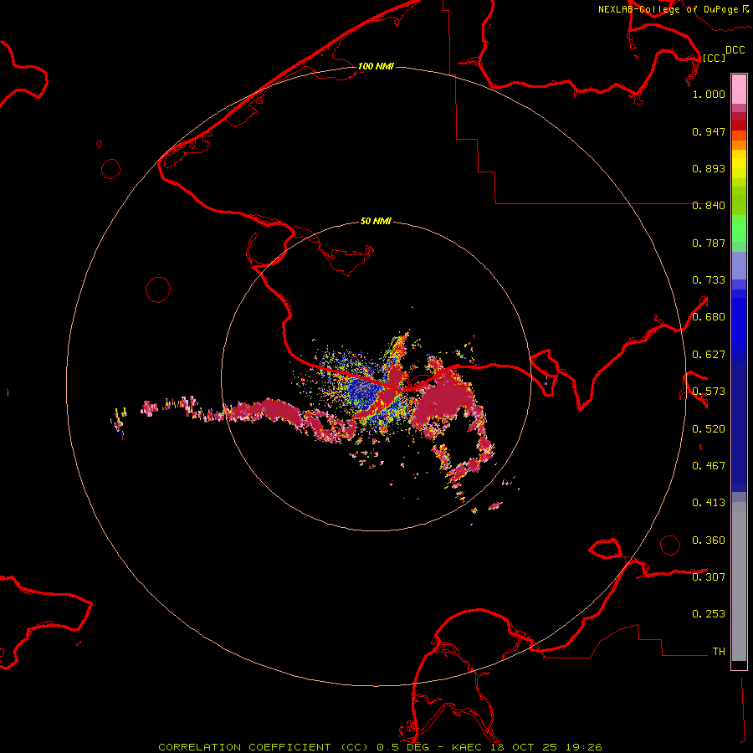Select the 0.840 legend value
The width and height of the screenshot is (753, 753).
click(x=709, y=206)
